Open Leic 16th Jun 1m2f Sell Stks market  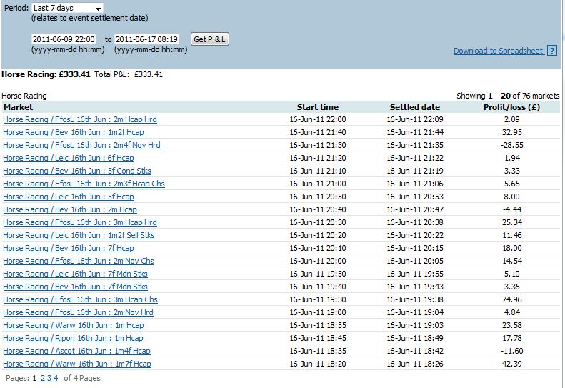[79, 235]
